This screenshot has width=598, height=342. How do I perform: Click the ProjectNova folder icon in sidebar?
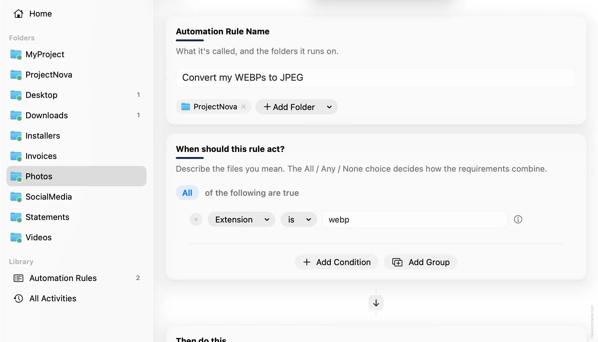point(16,75)
